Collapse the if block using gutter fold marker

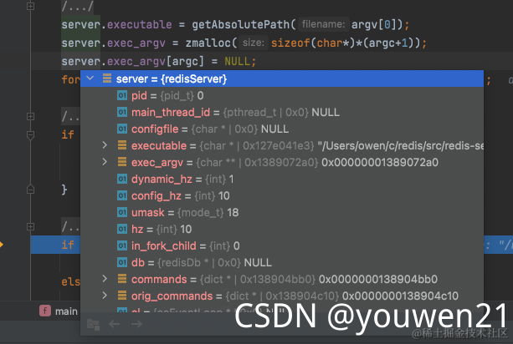tap(30, 134)
